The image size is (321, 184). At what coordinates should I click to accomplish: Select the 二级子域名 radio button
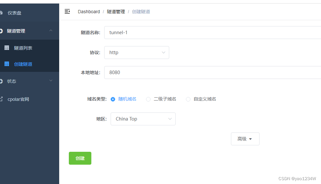pyautogui.click(x=148, y=99)
